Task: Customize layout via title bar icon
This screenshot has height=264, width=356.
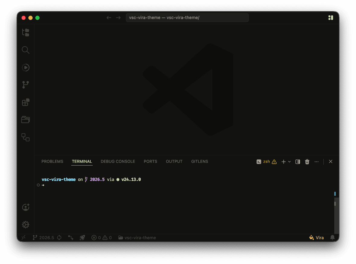Action: 331,18
